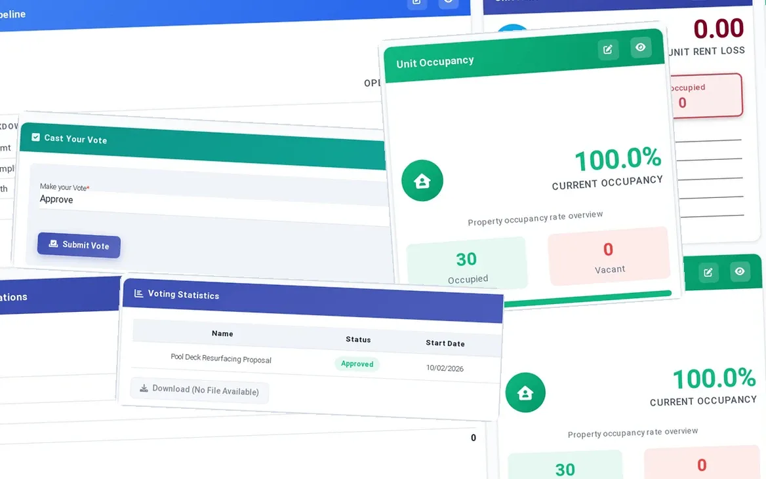Click the Start Date column header
The image size is (766, 479).
coord(445,343)
